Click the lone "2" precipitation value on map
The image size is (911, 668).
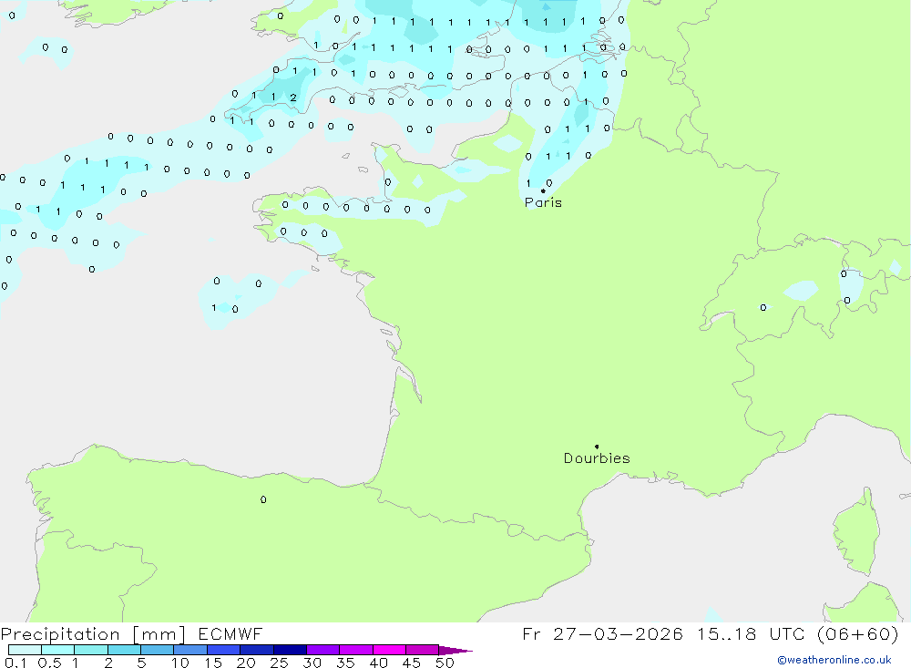(293, 98)
